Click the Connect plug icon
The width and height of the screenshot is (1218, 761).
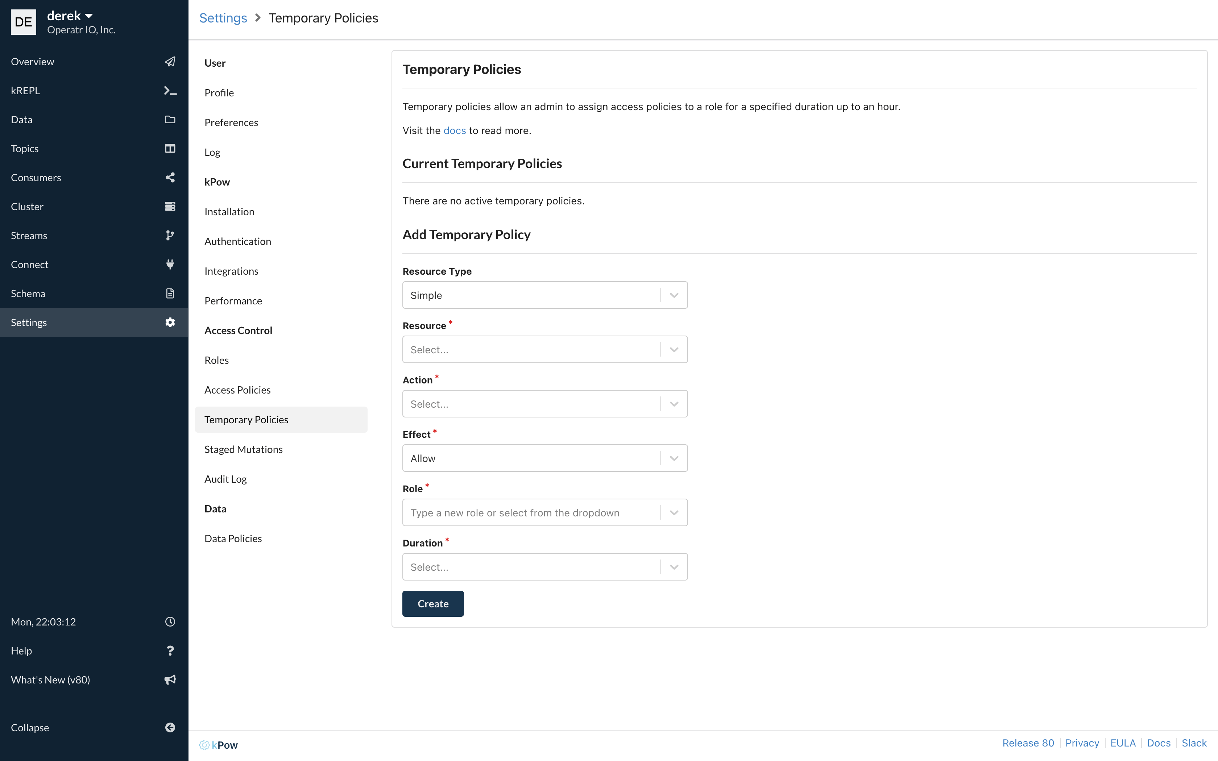tap(170, 264)
